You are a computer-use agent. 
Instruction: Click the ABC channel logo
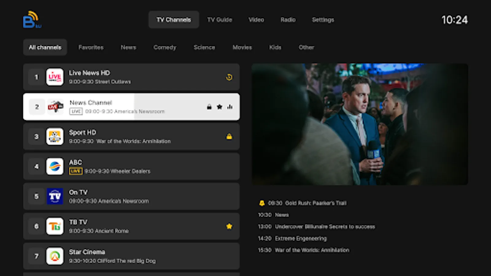coord(55,166)
